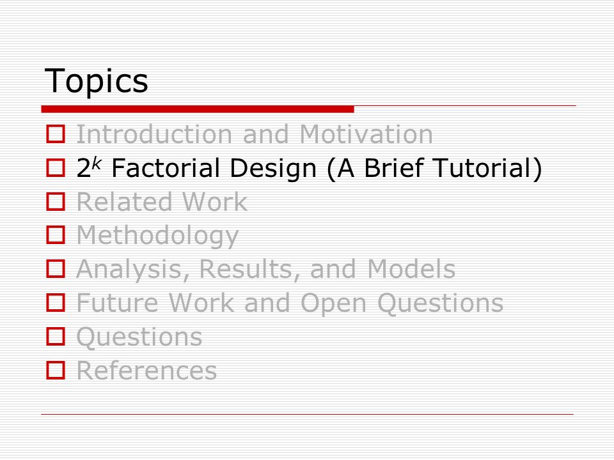Select the Questions topic text

(x=139, y=337)
